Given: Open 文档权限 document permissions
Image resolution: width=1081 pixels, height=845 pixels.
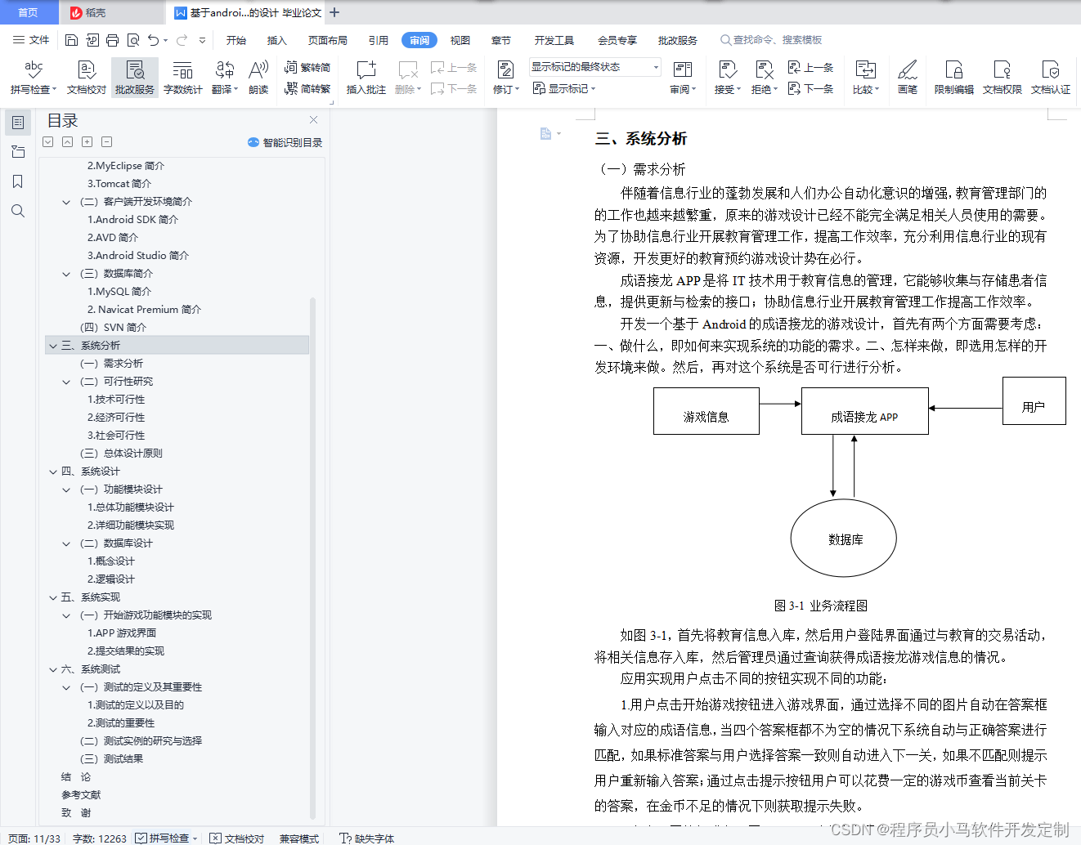Looking at the screenshot, I should 1003,78.
